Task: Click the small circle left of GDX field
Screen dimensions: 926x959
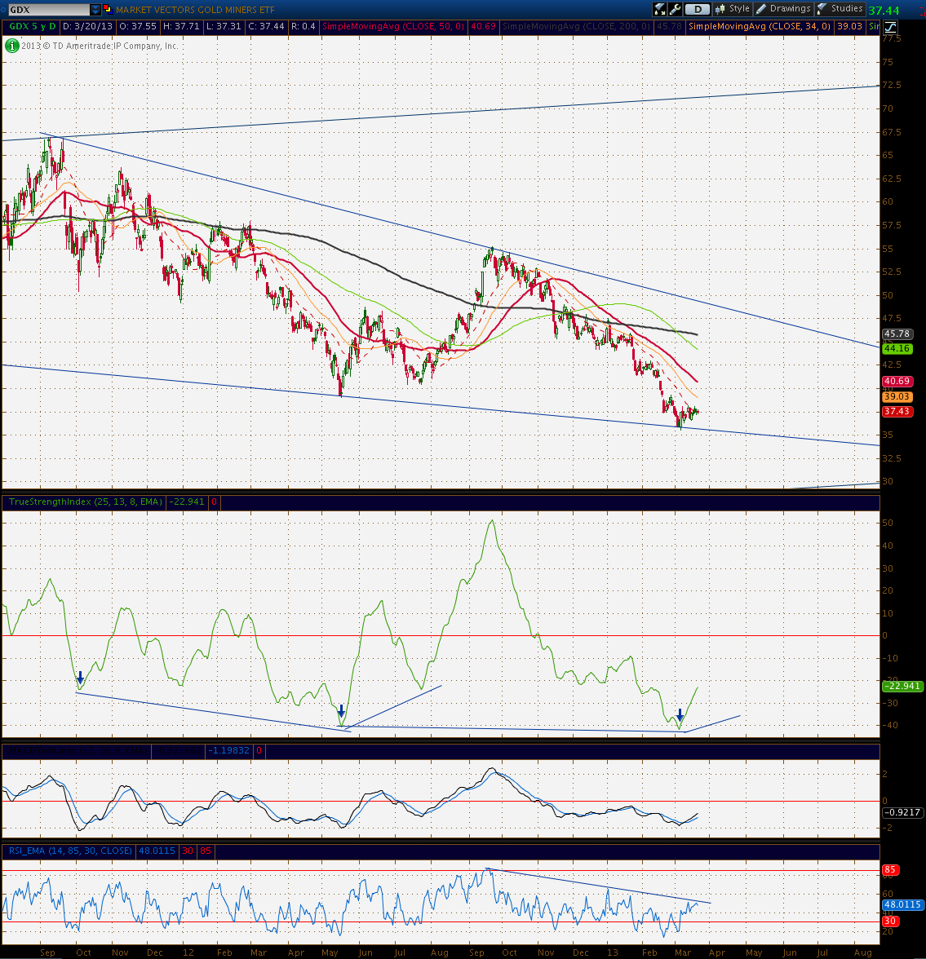Action: tap(4, 10)
